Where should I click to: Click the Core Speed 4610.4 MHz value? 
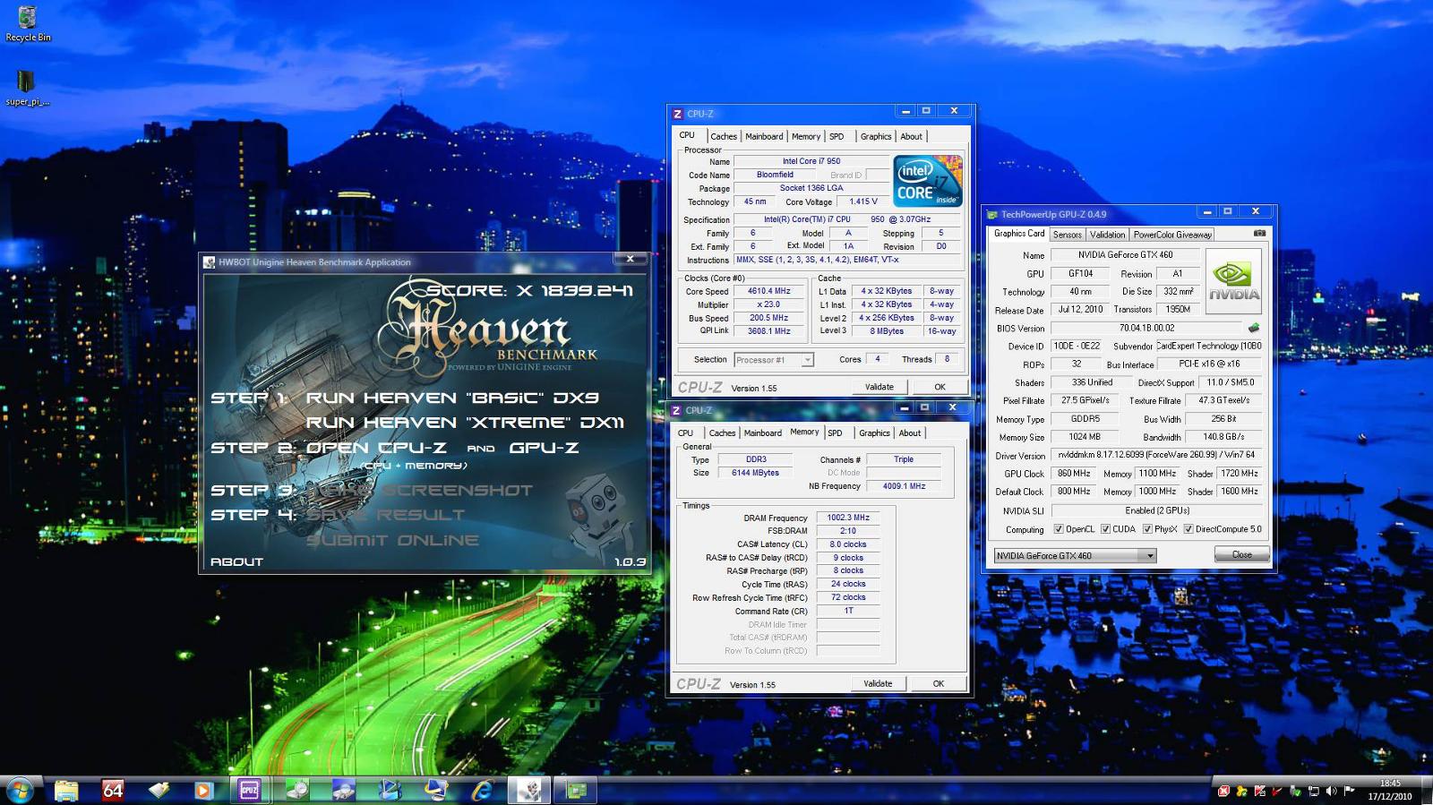click(768, 291)
